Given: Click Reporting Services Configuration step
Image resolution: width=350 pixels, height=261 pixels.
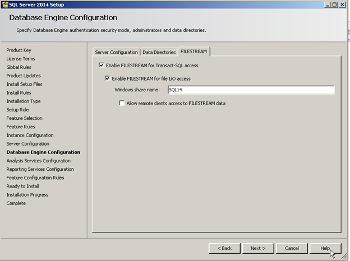Looking at the screenshot, I should pyautogui.click(x=40, y=169).
